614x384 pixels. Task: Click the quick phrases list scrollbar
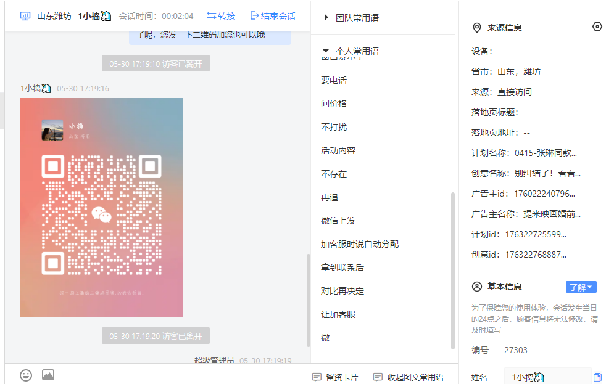pos(453,271)
